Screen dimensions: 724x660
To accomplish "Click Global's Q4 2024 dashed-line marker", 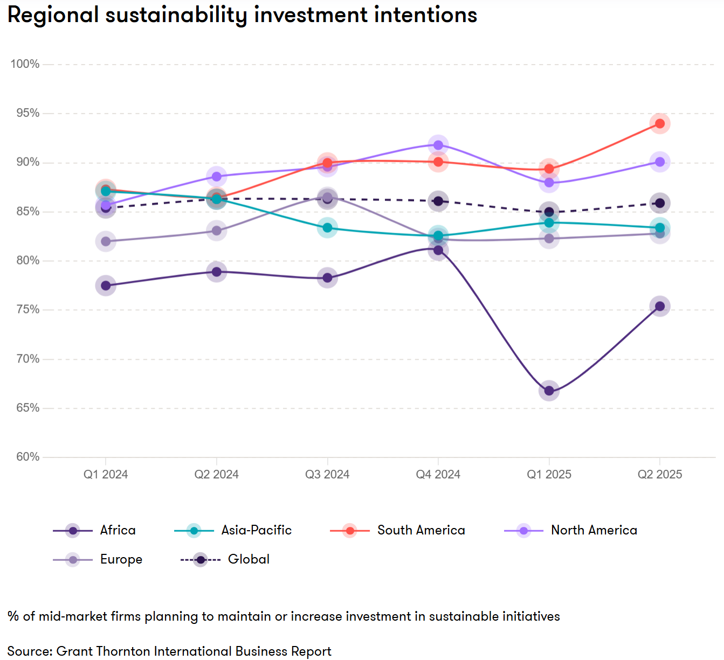I will [438, 202].
